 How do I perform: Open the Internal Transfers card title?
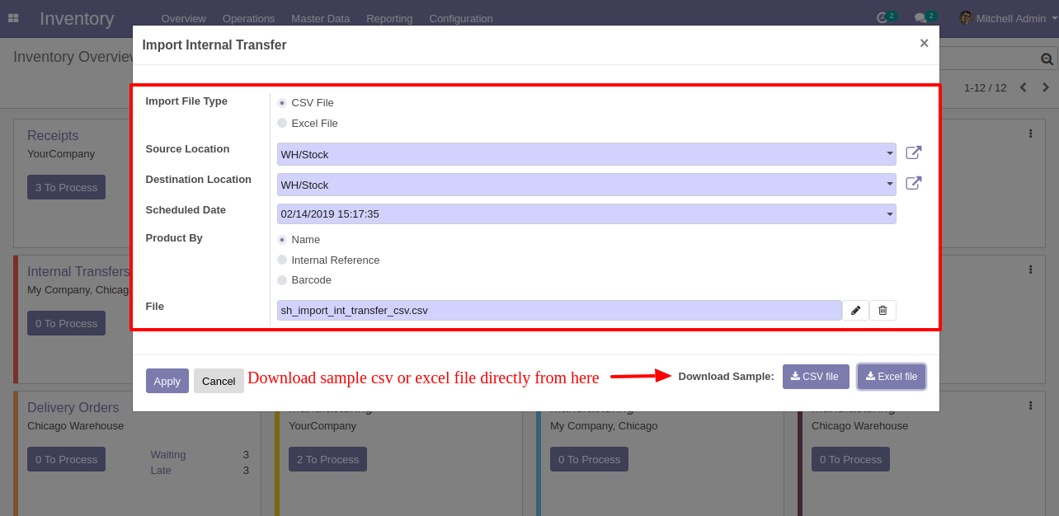(78, 271)
